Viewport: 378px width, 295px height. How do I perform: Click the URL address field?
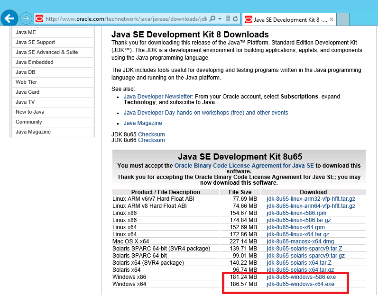[x=126, y=19]
